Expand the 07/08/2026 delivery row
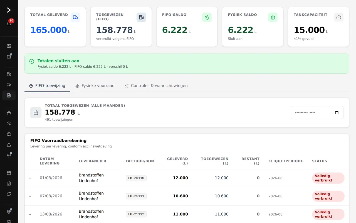The image size is (356, 223). coord(30,196)
